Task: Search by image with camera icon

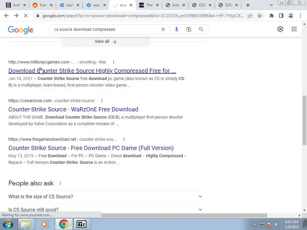Action: (189, 29)
